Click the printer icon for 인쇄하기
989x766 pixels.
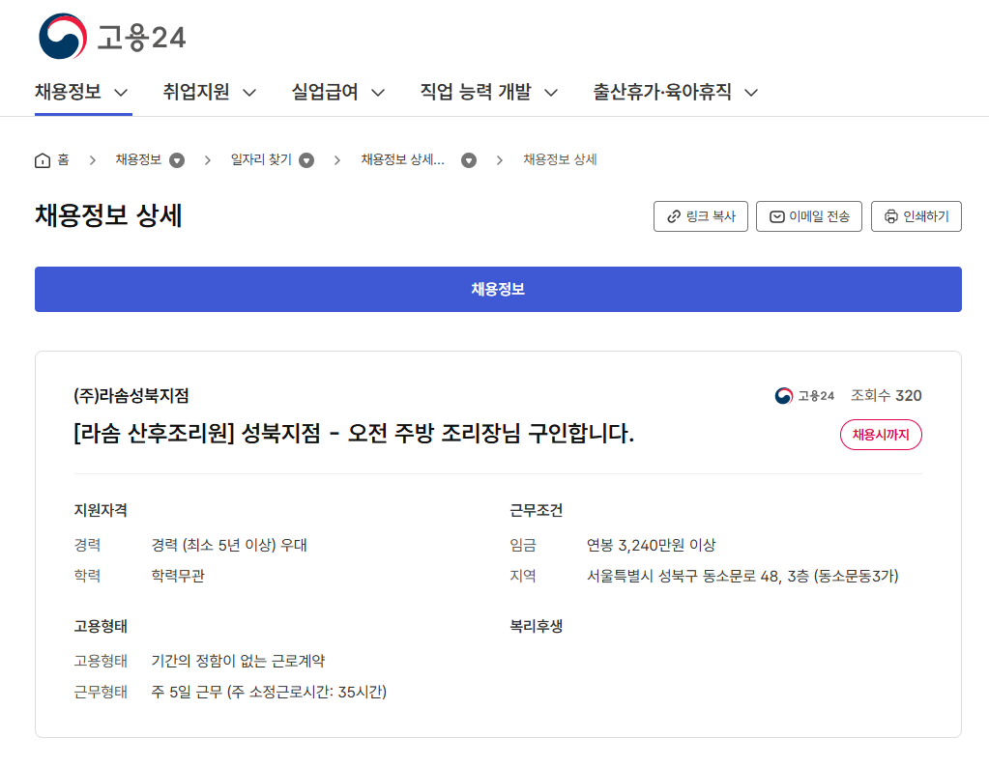pyautogui.click(x=891, y=217)
